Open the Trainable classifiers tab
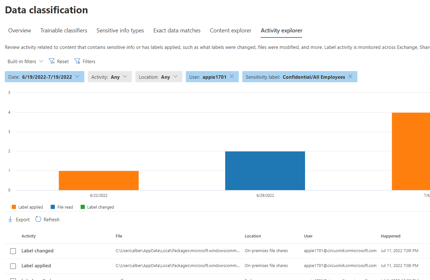Screen dimensions: 430x280 coord(64,30)
